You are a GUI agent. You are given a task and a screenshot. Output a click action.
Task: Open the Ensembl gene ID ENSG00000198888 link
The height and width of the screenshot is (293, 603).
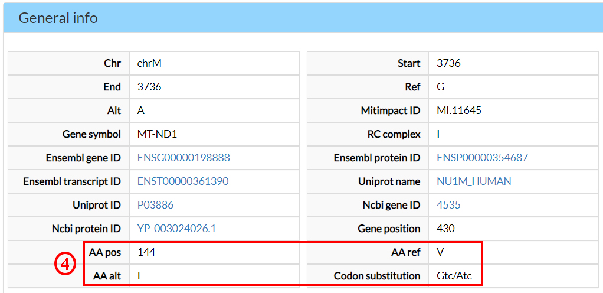(183, 158)
